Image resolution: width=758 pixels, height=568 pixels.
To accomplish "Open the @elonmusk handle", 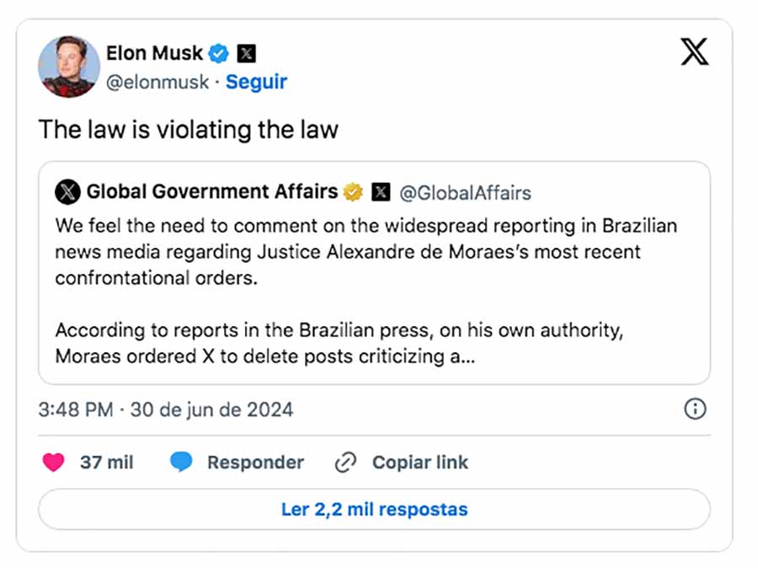I will (x=157, y=83).
